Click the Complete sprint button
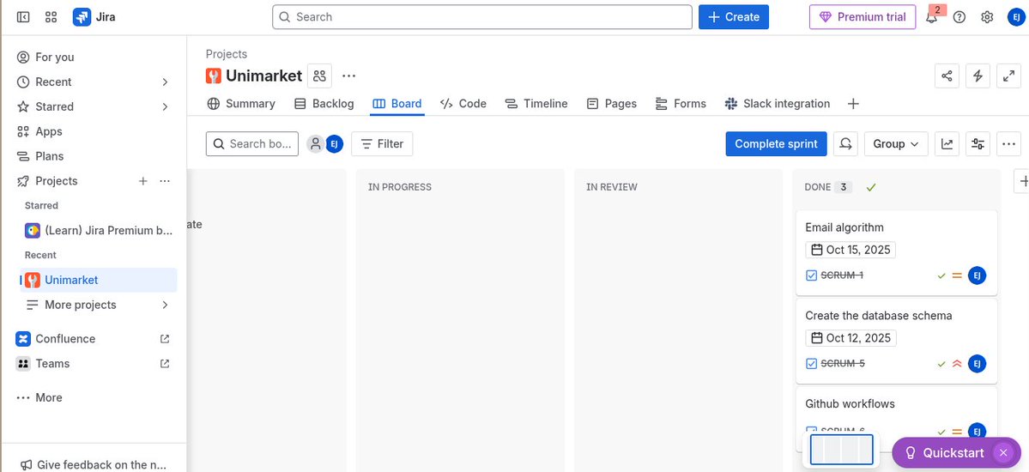Image resolution: width=1029 pixels, height=472 pixels. (x=777, y=144)
